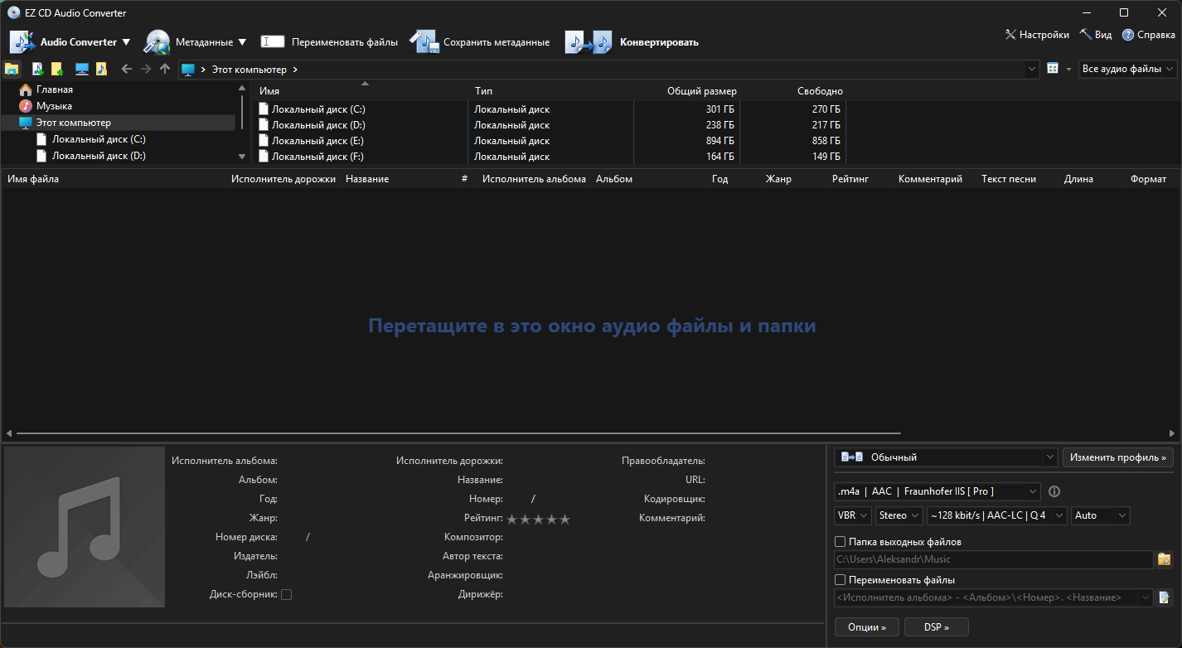This screenshot has height=648, width=1182.
Task: Click the up-arrow parent folder icon
Action: (x=165, y=70)
